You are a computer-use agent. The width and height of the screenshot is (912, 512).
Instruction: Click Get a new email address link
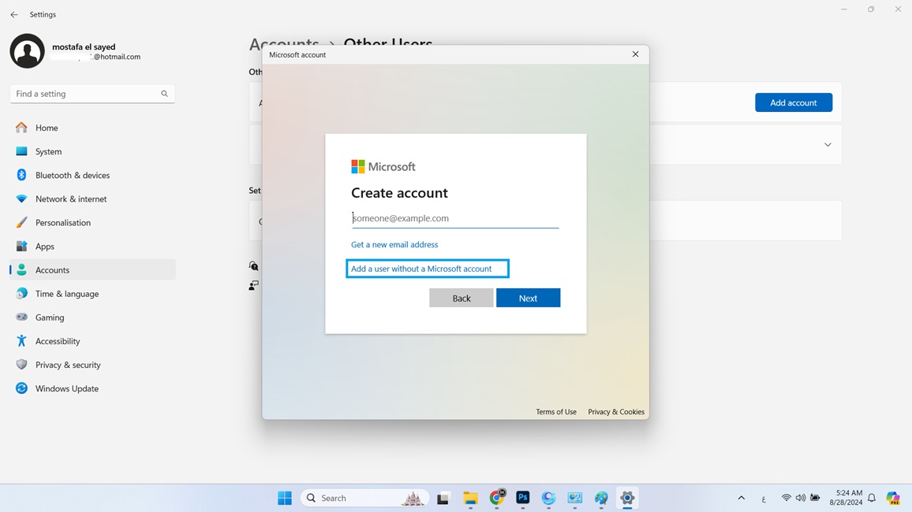pos(394,244)
